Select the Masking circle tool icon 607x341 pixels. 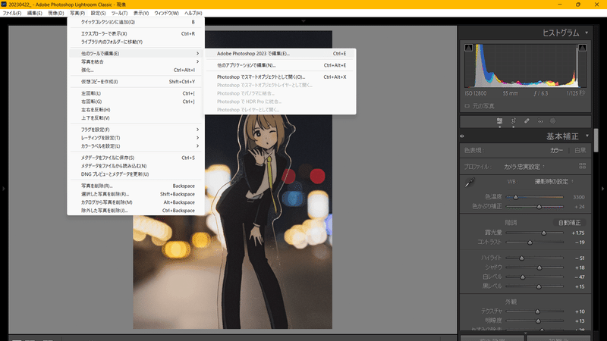coord(553,121)
